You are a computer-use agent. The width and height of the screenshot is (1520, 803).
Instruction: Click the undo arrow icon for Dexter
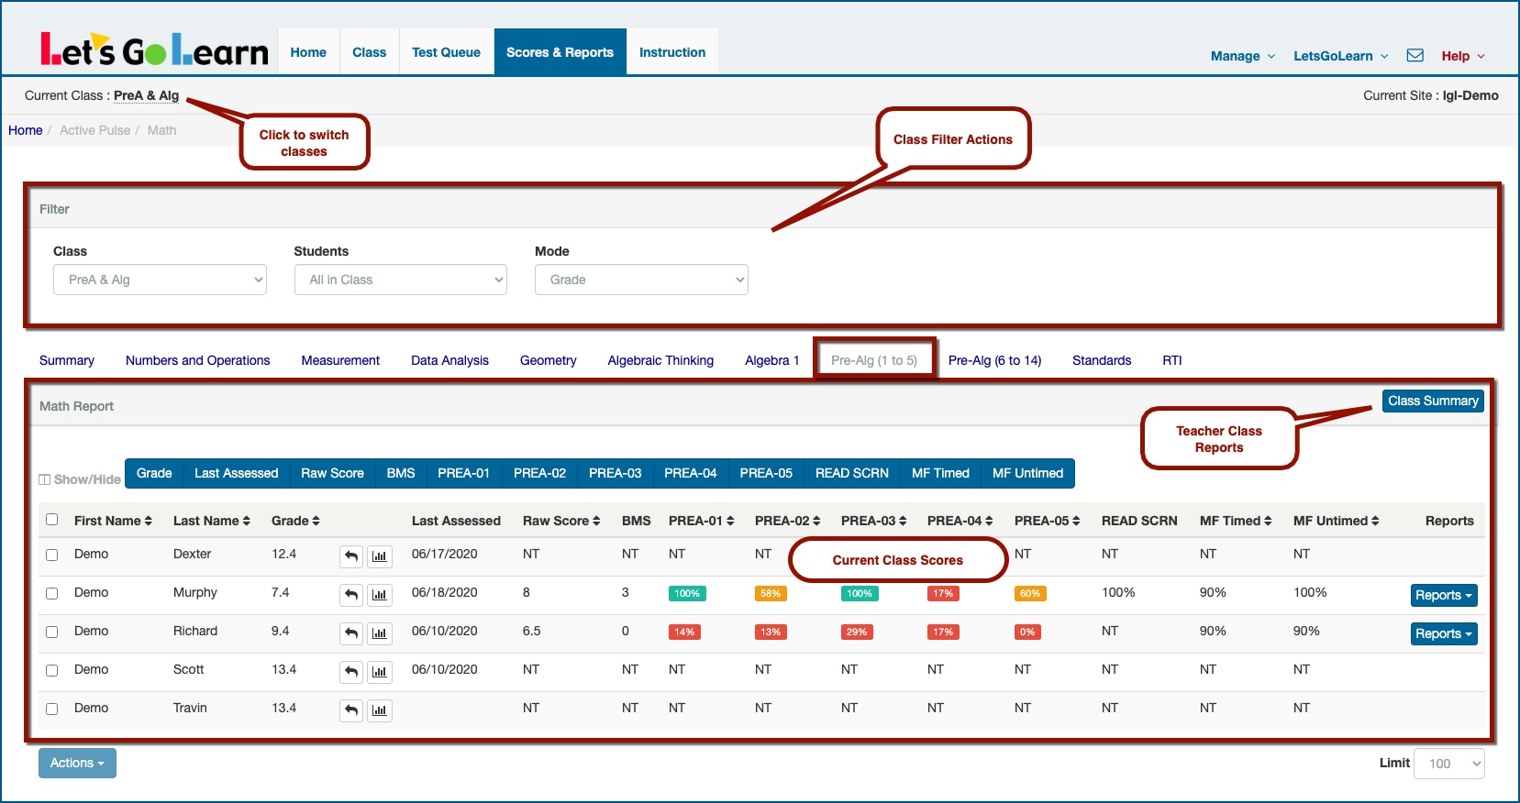click(351, 556)
